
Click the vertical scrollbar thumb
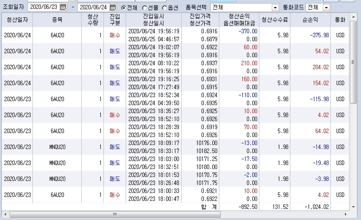coord(353,62)
